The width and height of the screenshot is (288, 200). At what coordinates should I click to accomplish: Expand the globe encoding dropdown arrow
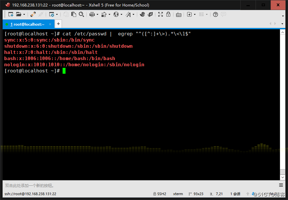click(x=121, y=15)
